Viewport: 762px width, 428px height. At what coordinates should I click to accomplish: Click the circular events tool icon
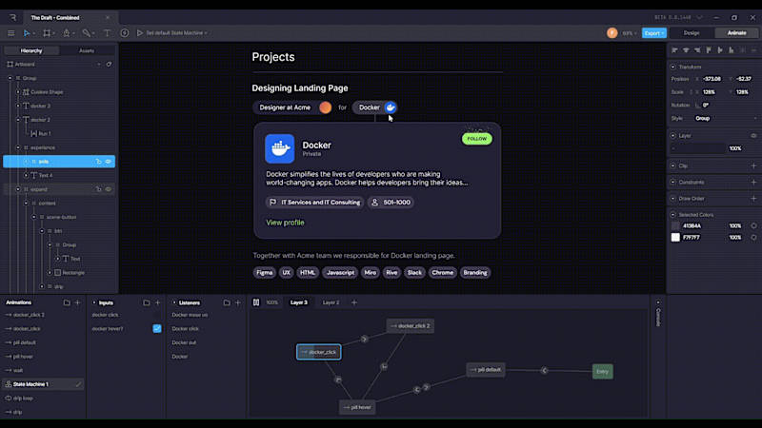tap(125, 33)
